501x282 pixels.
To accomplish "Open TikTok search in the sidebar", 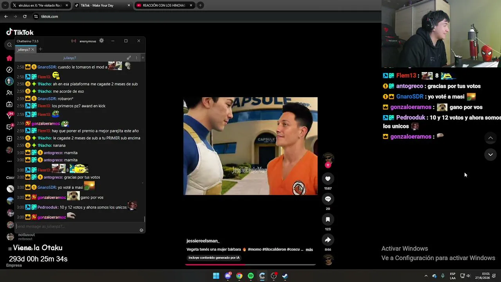I will pos(9,45).
